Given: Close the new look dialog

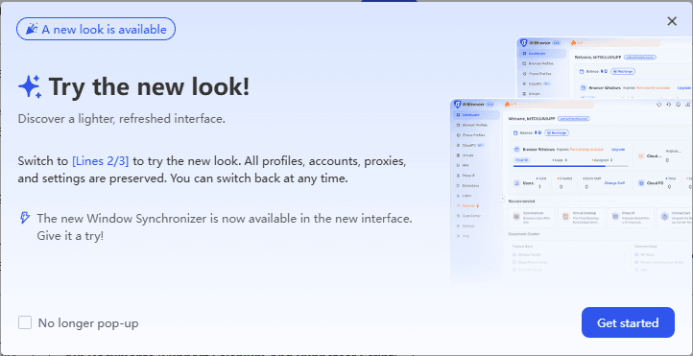Looking at the screenshot, I should [x=672, y=21].
